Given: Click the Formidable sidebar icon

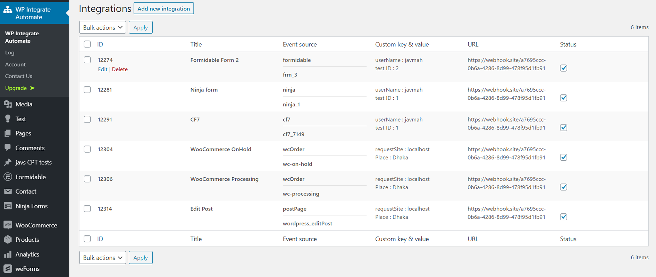Looking at the screenshot, I should 8,177.
